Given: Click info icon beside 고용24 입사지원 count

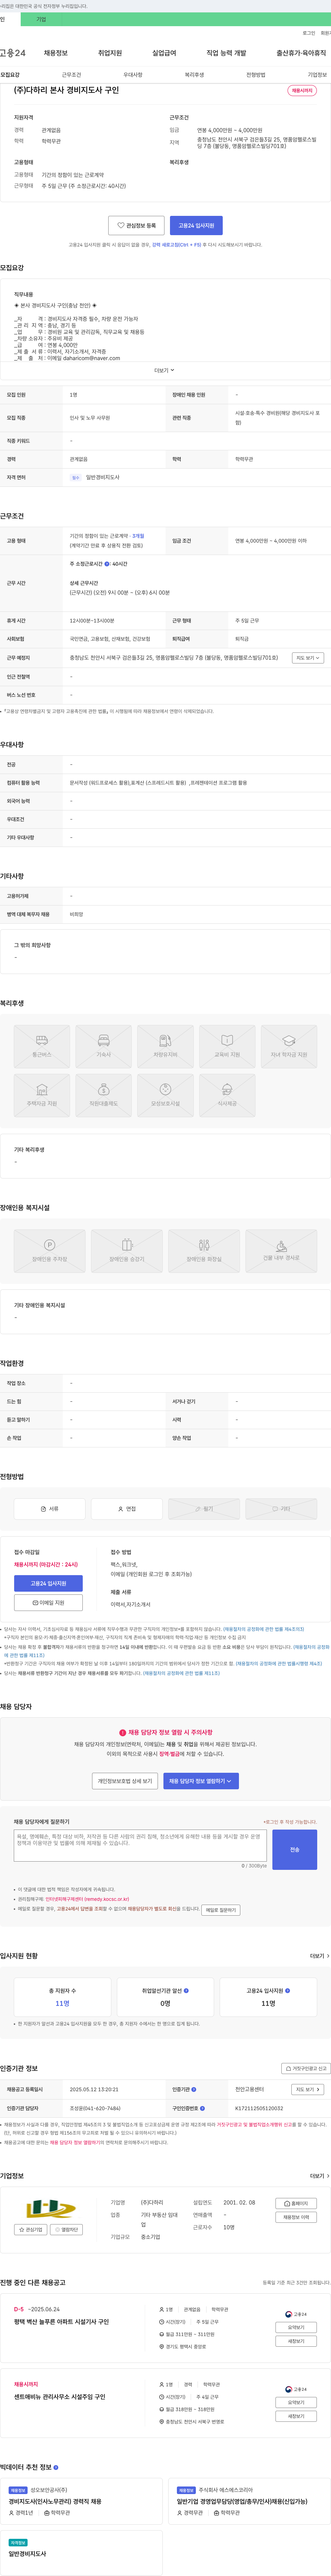Looking at the screenshot, I should click(288, 1991).
